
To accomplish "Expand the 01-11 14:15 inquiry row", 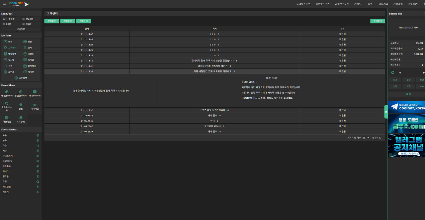I will pos(214,61).
